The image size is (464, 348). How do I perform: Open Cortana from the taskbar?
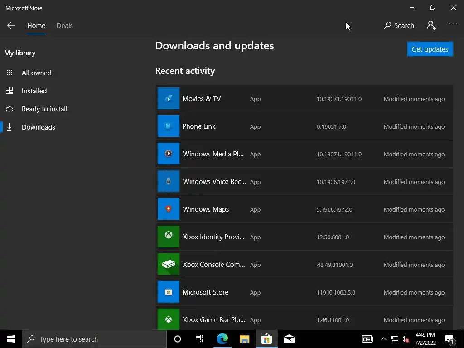tap(178, 339)
